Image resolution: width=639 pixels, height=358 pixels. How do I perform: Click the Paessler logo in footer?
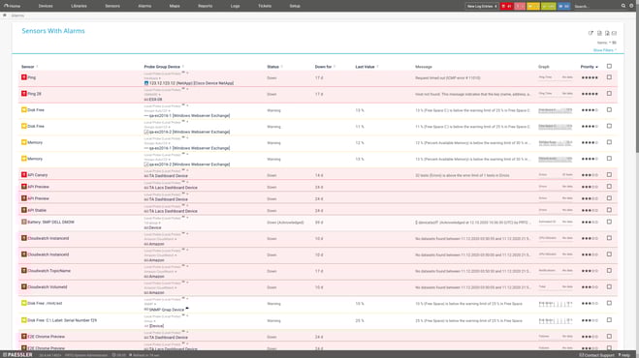pyautogui.click(x=17, y=355)
